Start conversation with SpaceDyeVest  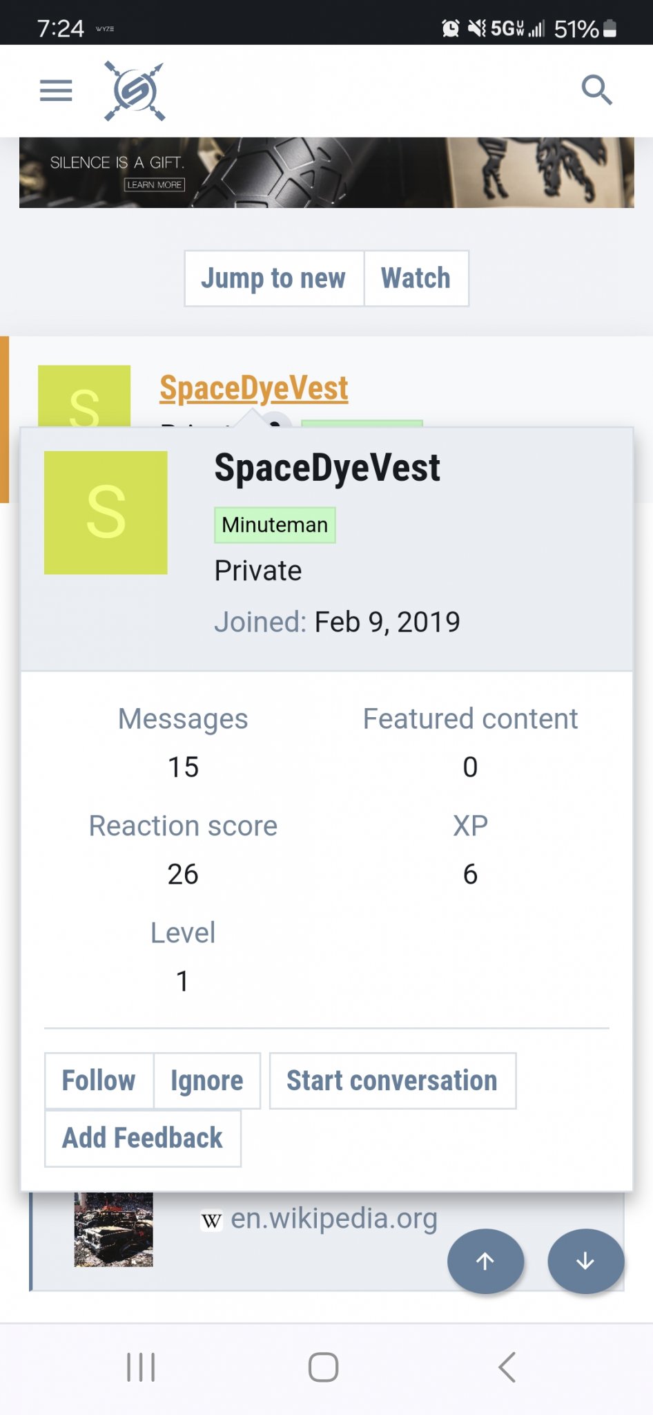point(392,1081)
